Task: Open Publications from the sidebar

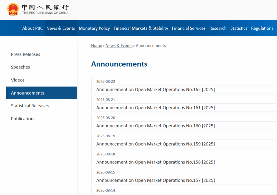Action: click(23, 119)
